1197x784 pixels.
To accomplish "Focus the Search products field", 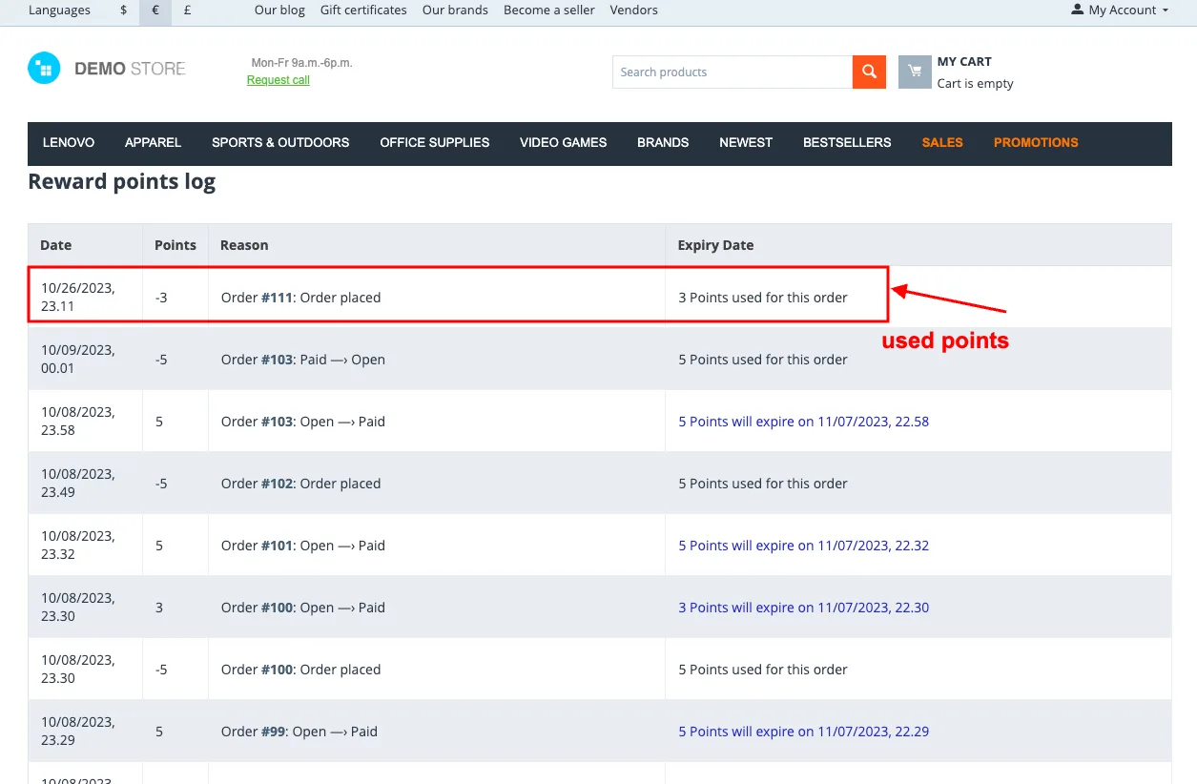I will coord(733,72).
